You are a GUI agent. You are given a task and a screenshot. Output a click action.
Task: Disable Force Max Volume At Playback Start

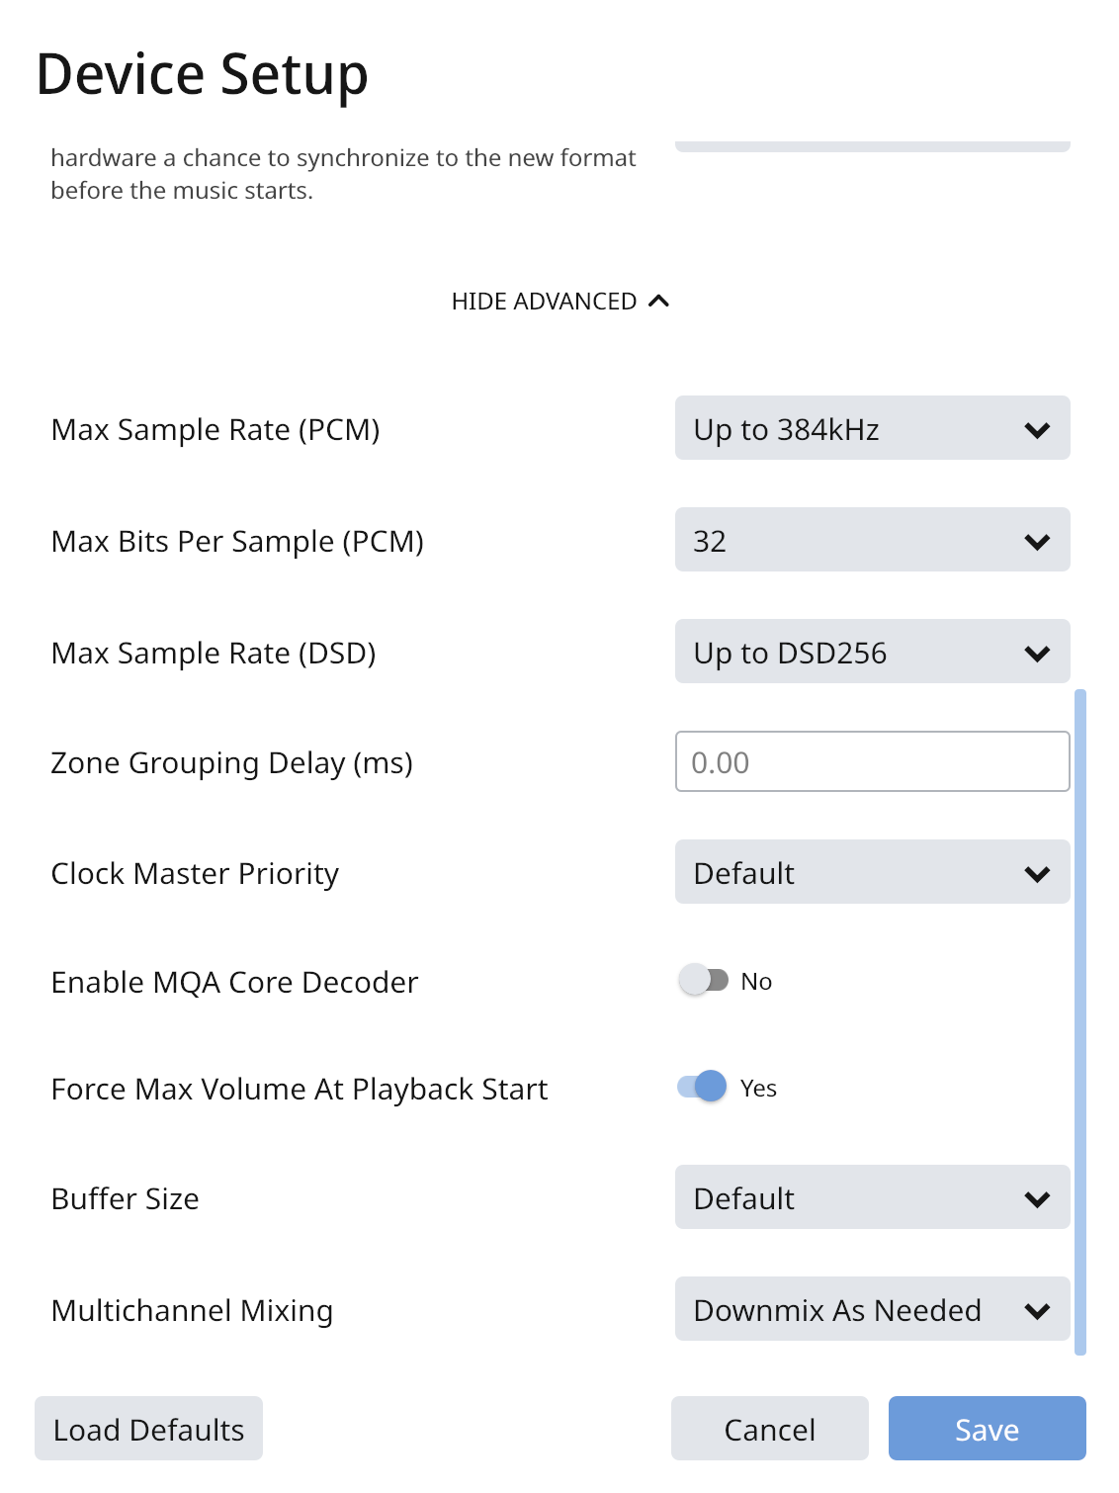(x=703, y=1087)
